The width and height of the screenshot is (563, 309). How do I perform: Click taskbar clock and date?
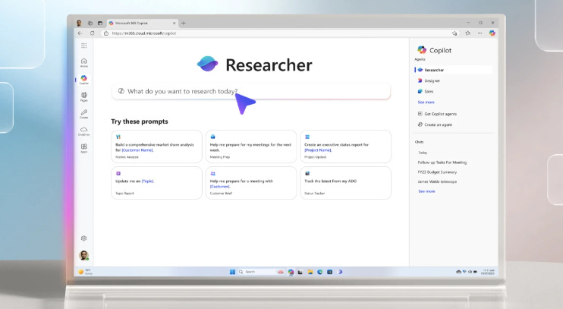488,272
